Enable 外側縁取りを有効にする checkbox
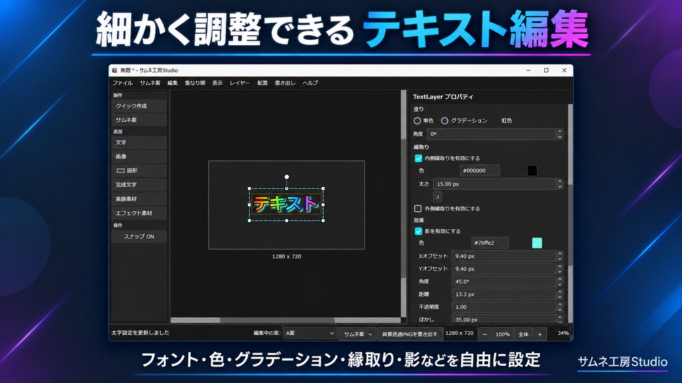Screen dimensions: 682x383 418,209
